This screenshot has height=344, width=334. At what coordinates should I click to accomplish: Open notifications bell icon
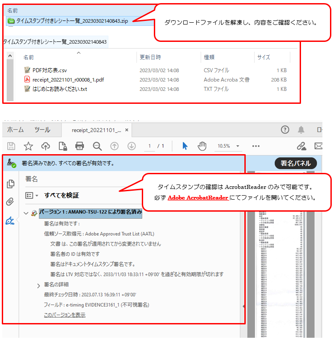(301, 130)
